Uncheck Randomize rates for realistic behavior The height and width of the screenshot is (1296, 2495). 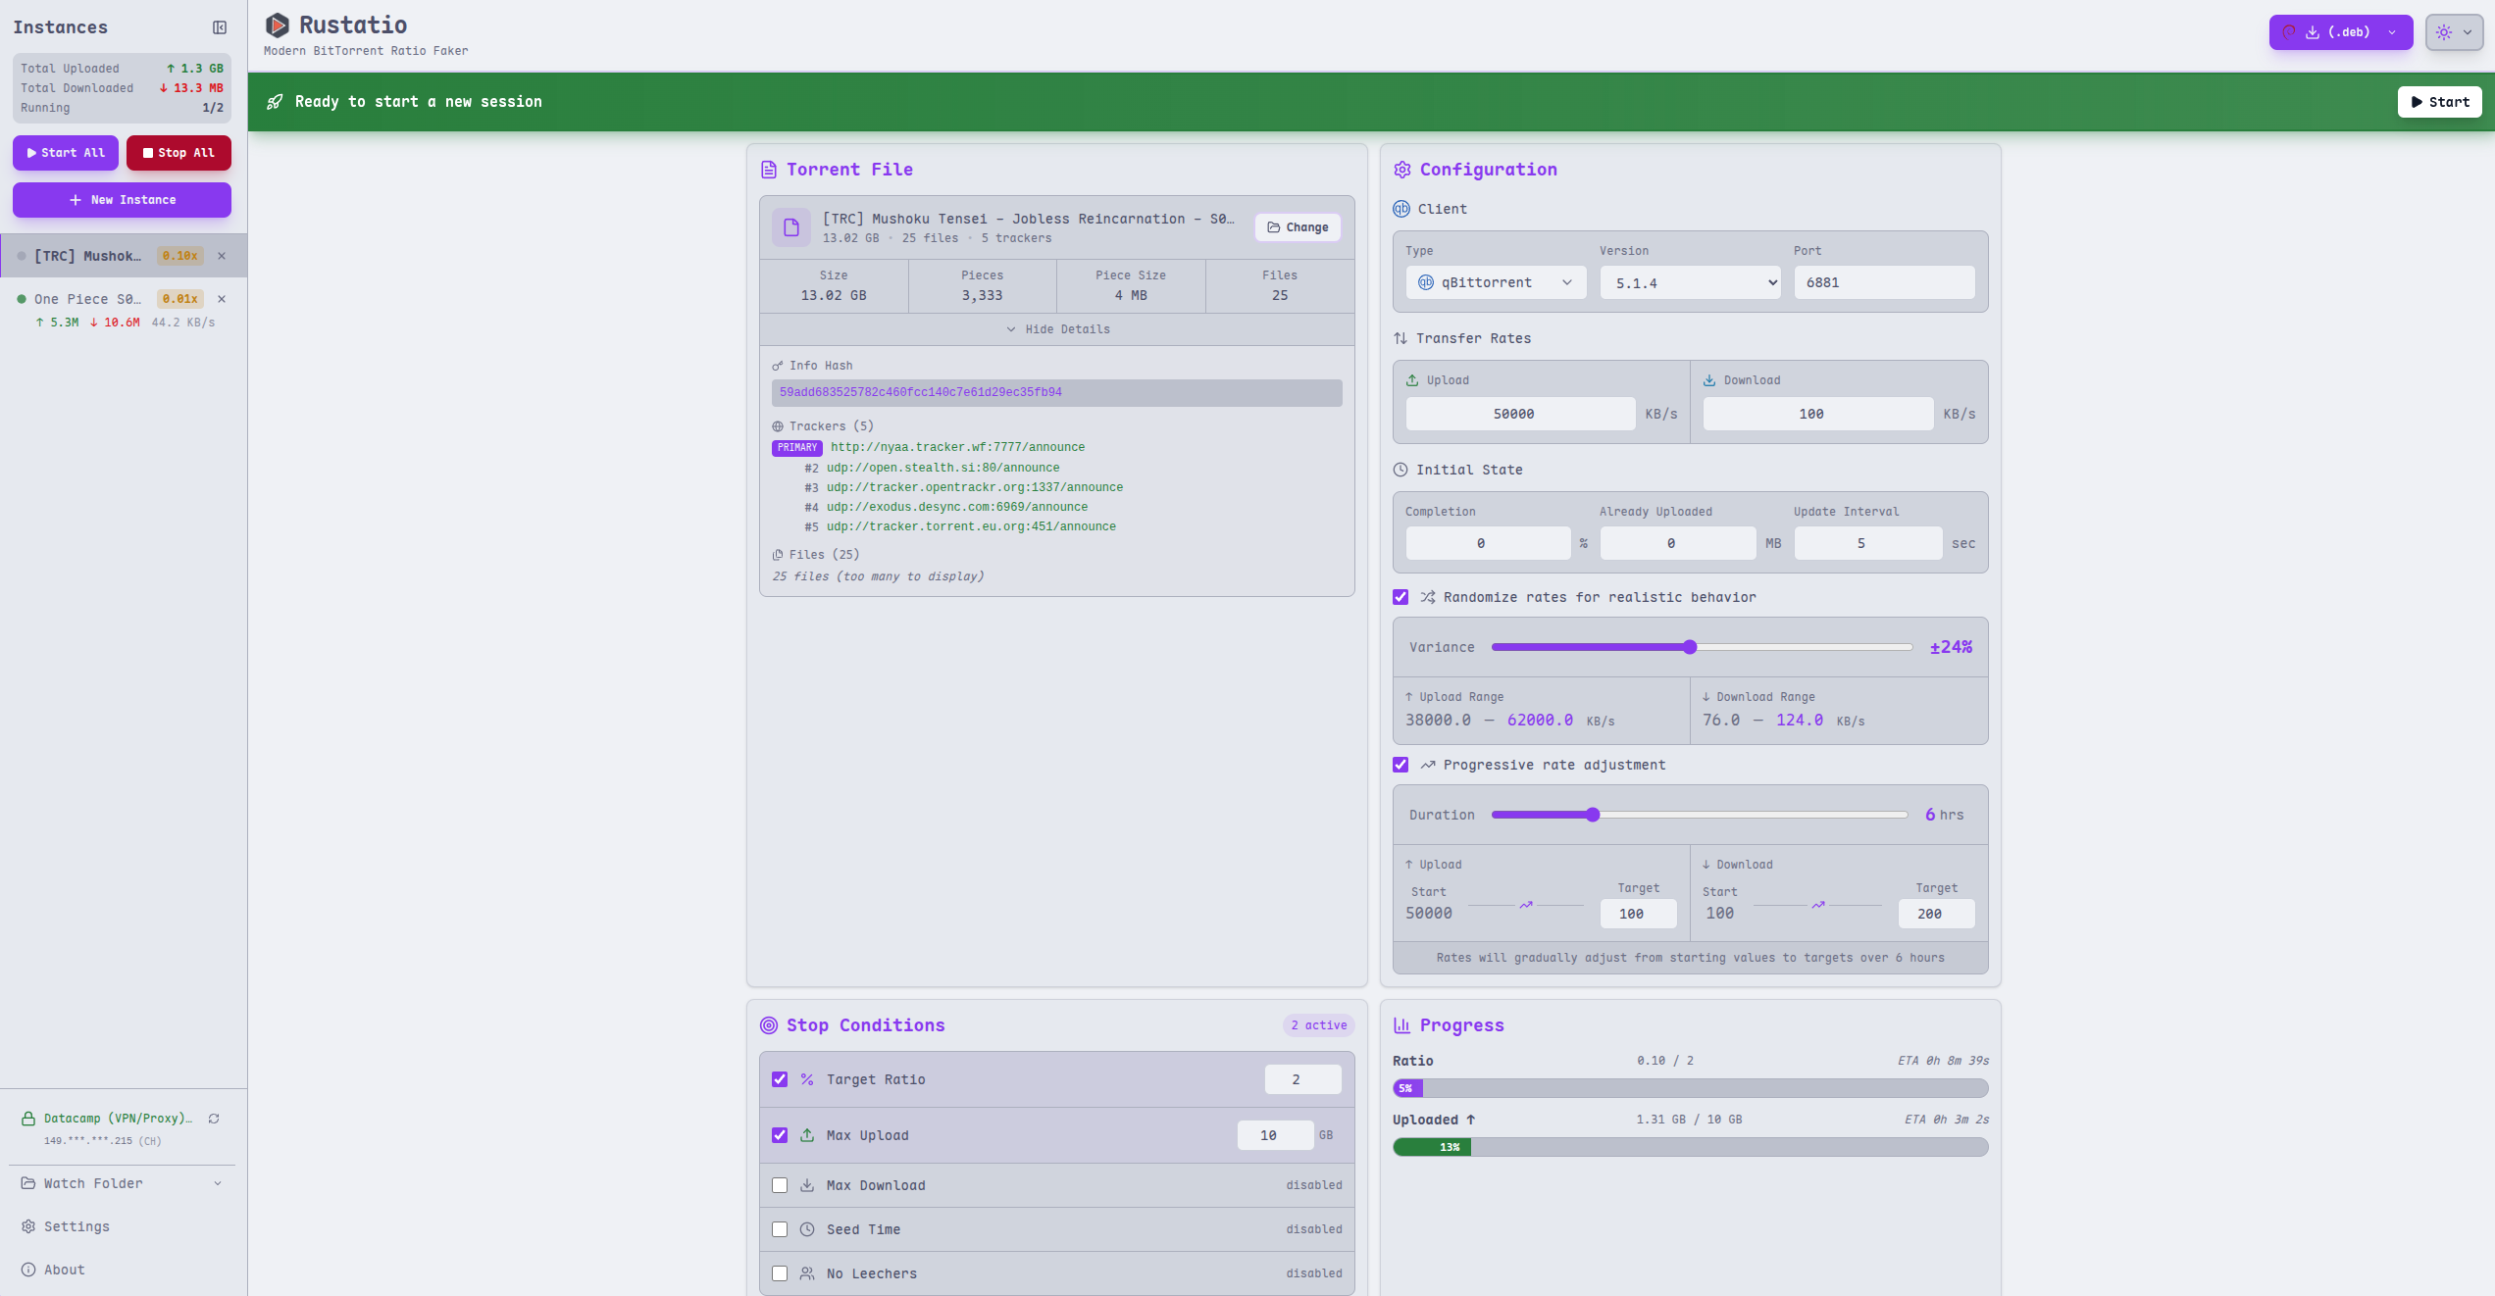[x=1400, y=597]
